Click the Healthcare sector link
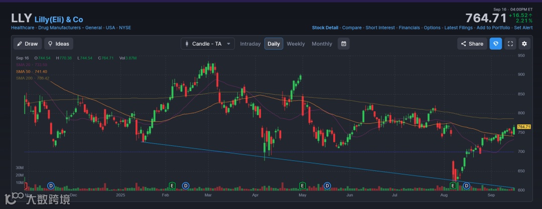This screenshot has width=542, height=209. click(23, 28)
